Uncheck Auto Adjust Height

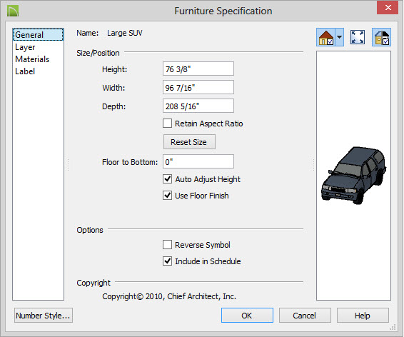167,178
